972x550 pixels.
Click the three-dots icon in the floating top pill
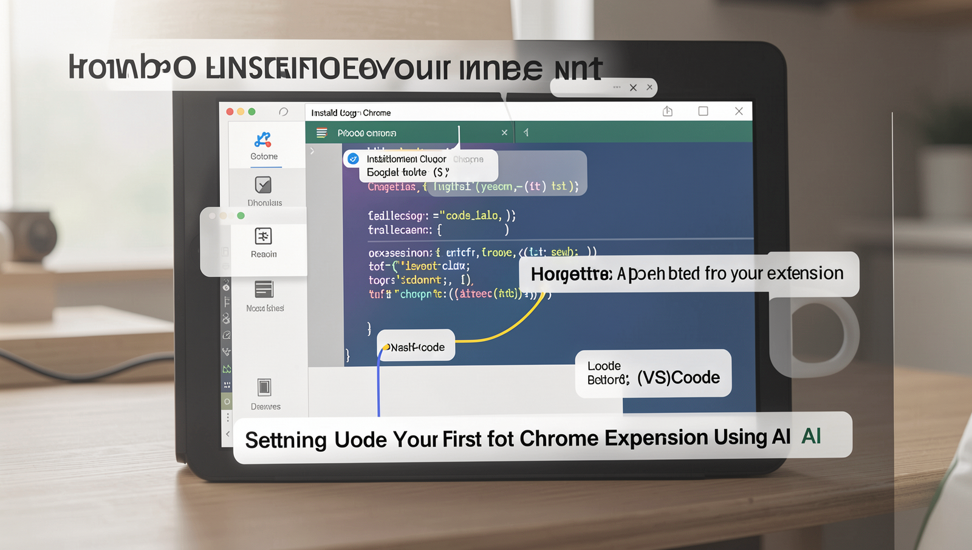pyautogui.click(x=617, y=87)
